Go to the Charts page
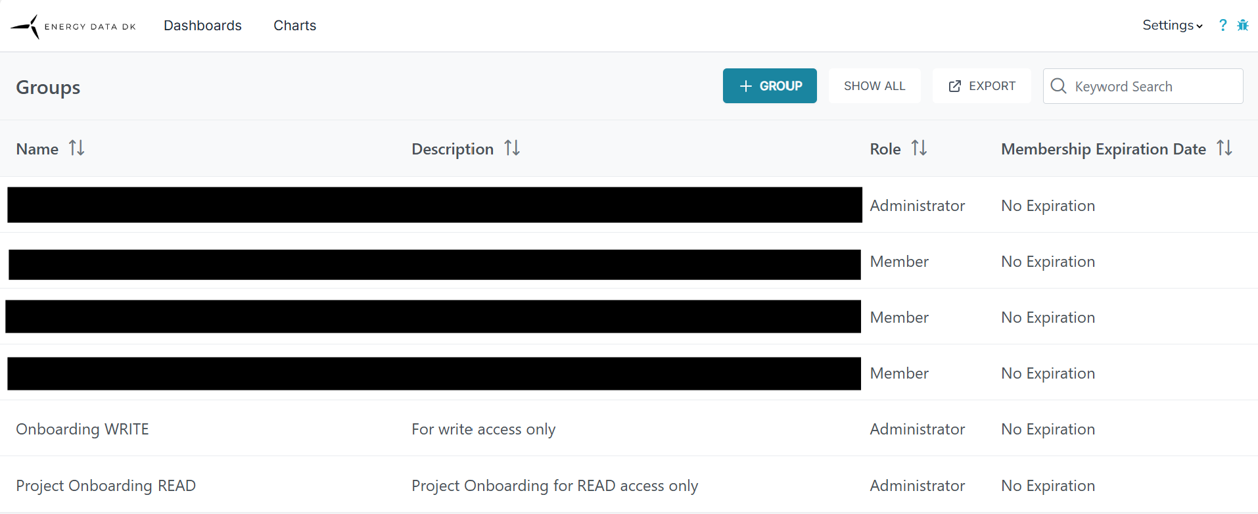This screenshot has width=1258, height=514. click(x=294, y=26)
